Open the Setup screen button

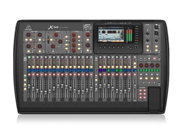137,34
